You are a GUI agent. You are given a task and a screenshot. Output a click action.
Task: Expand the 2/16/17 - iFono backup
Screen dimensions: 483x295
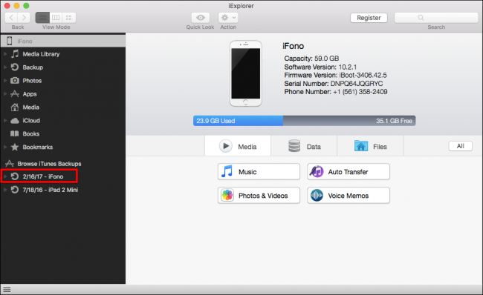[x=5, y=176]
